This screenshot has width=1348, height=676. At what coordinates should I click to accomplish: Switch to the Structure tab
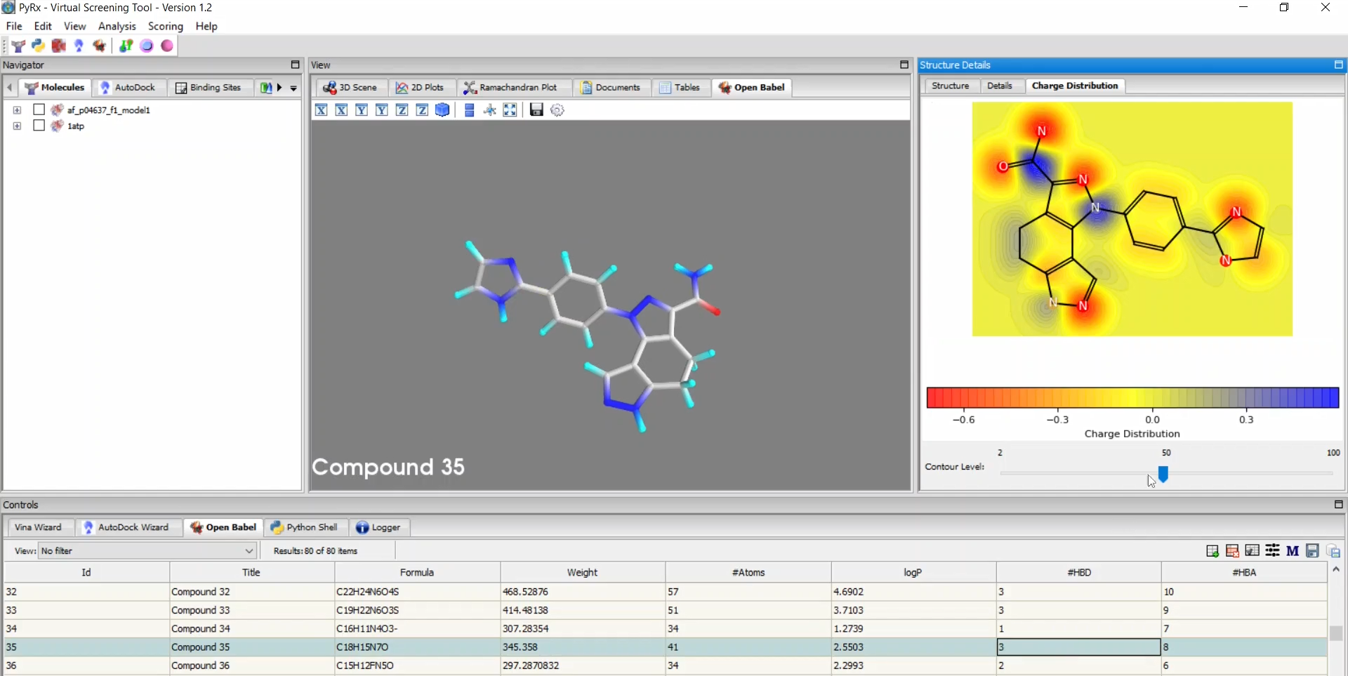pos(950,86)
